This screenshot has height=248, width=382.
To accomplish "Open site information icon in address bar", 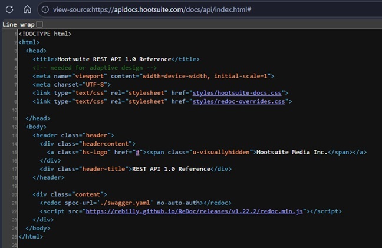I will (x=45, y=9).
